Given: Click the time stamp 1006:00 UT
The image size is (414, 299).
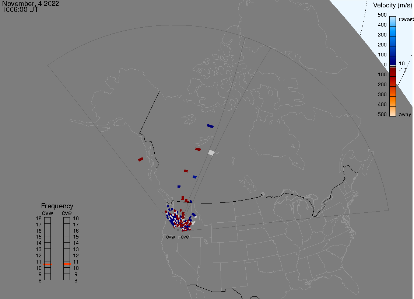Looking at the screenshot, I should (20, 10).
